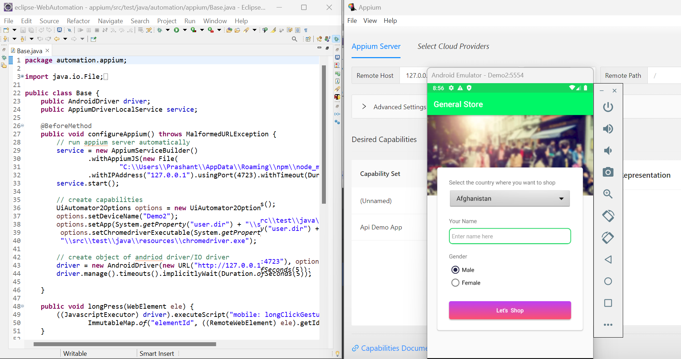The height and width of the screenshot is (359, 681).
Task: Click the Let's Shop button
Action: tap(510, 310)
